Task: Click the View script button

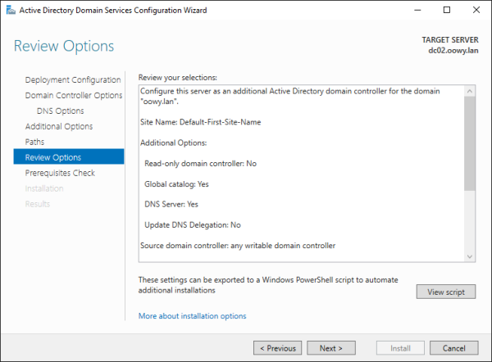Action: point(445,292)
